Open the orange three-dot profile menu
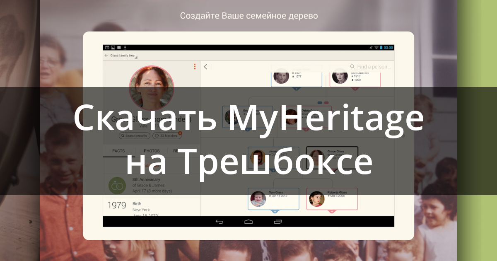This screenshot has height=261, width=497. (x=195, y=67)
